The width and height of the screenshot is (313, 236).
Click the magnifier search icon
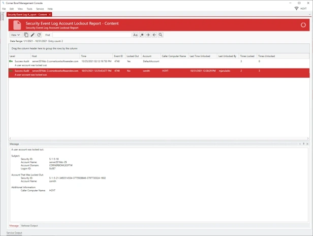click(x=161, y=35)
